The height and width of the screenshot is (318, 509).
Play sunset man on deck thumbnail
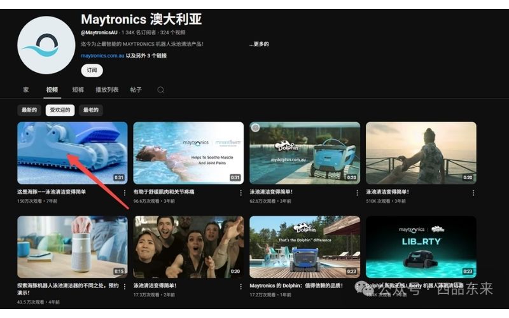[421, 153]
